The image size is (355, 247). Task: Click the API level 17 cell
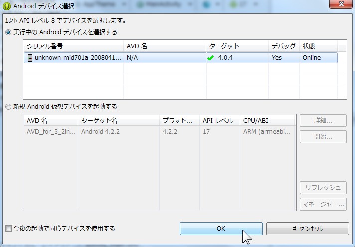[220, 132]
